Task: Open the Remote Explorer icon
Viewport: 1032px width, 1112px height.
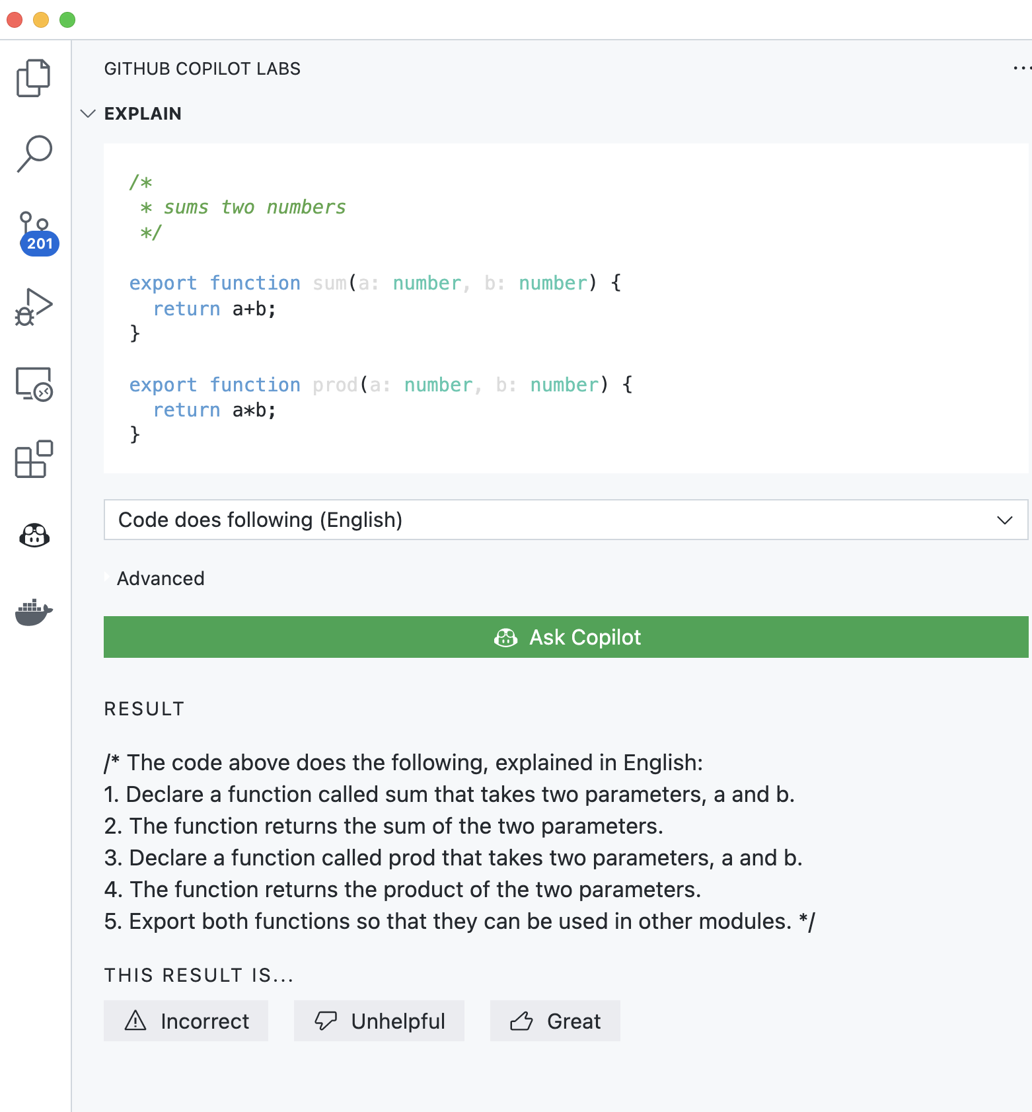Action: [x=34, y=384]
